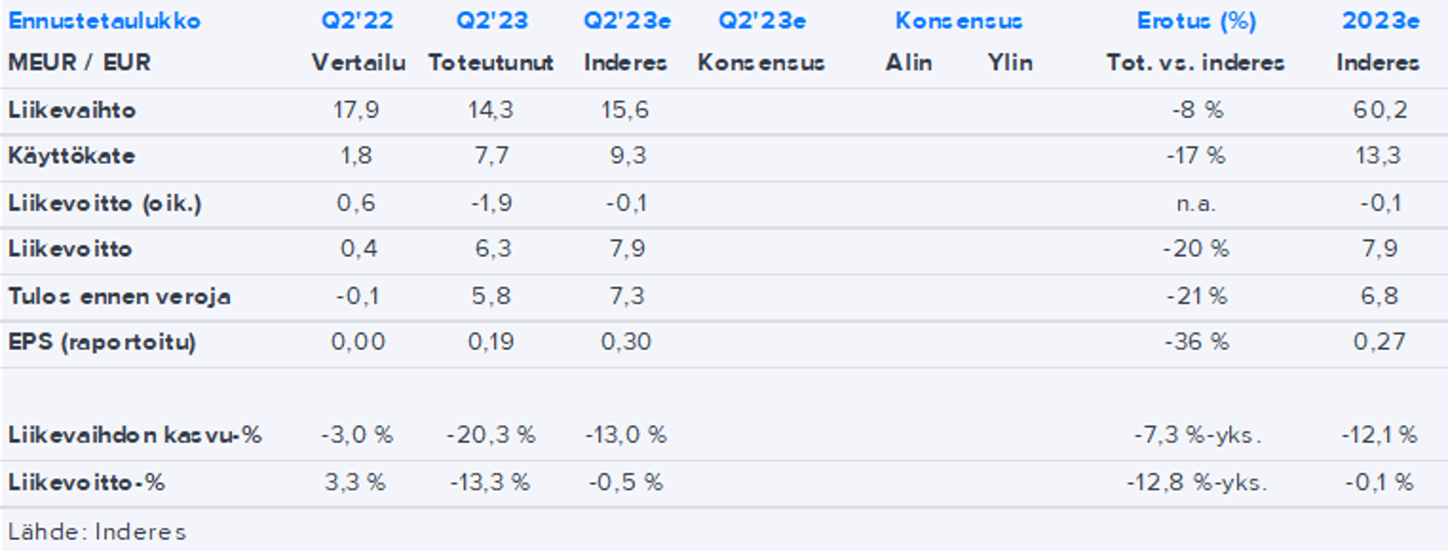Click the Käyttökate row label
The height and width of the screenshot is (551, 1448).
[71, 156]
